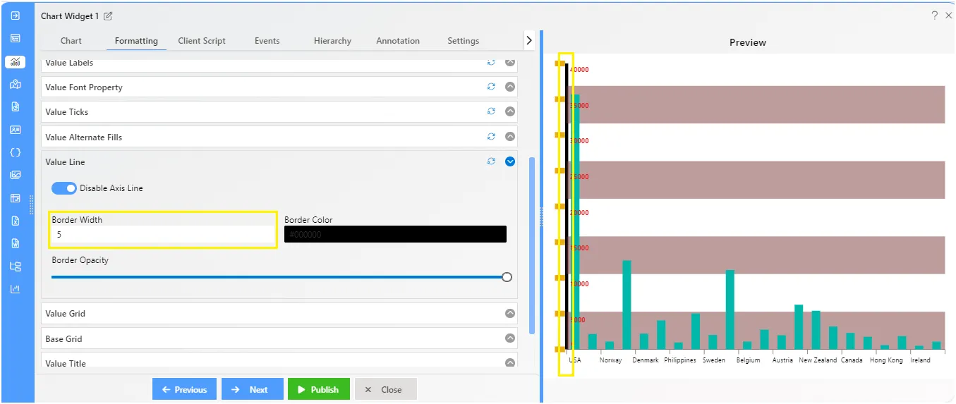Open the Annotation tab

[x=398, y=41]
